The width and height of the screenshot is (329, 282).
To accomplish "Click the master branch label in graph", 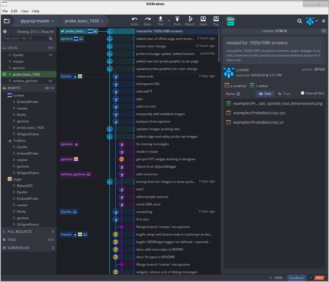I will [x=74, y=234].
